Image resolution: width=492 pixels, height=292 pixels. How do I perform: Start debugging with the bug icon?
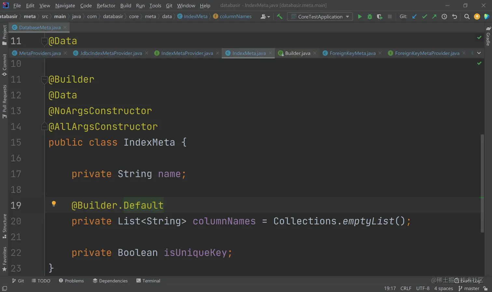coord(370,17)
